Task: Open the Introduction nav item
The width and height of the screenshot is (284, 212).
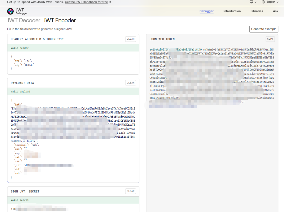Action: coord(232,11)
